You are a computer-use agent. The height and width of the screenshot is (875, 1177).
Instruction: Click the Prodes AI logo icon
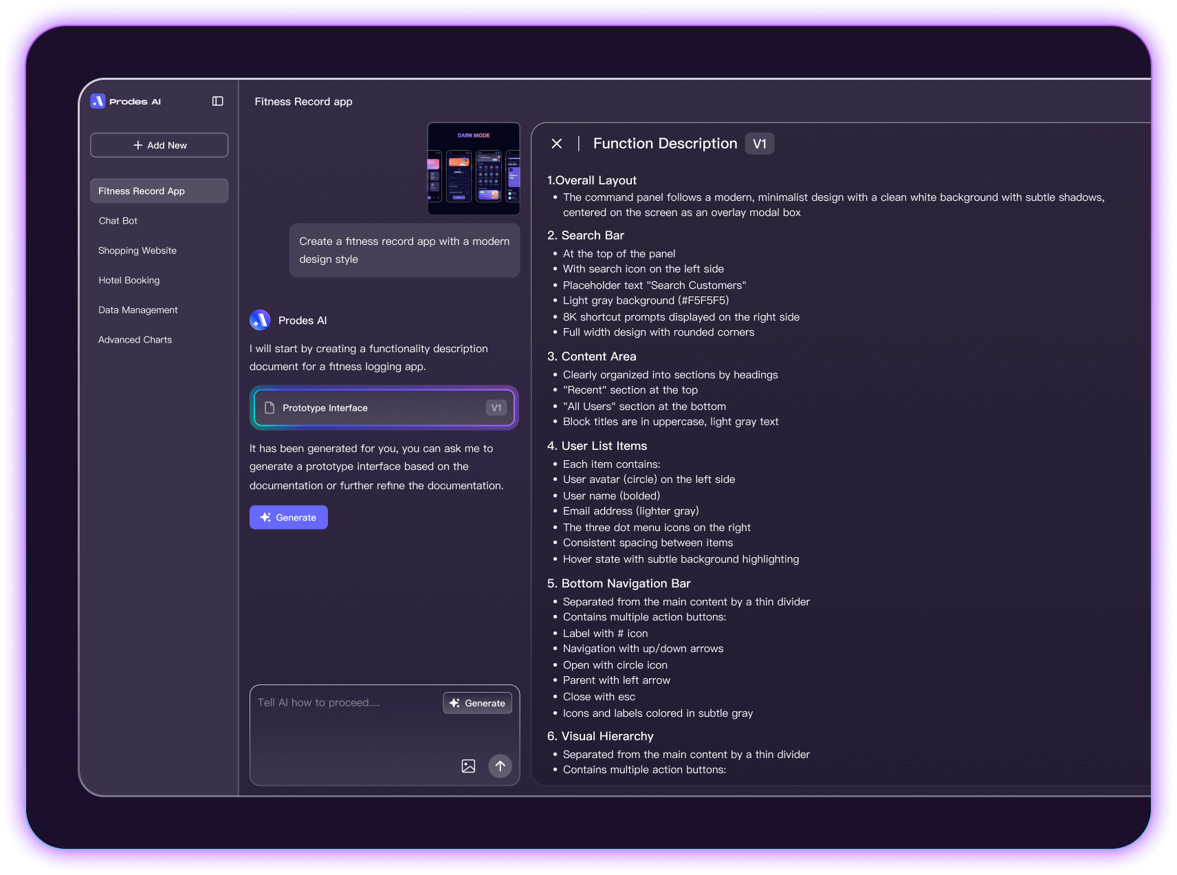[x=98, y=101]
